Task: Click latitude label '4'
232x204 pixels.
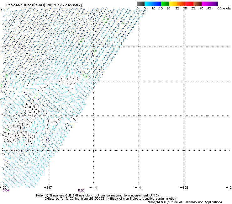Action: (x=3, y=115)
